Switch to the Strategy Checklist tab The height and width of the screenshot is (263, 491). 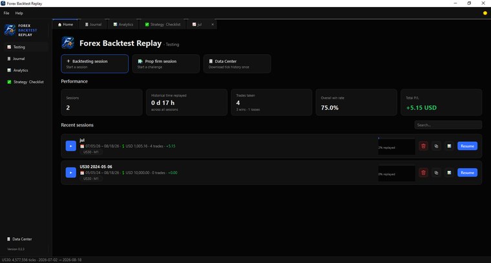[x=162, y=24]
